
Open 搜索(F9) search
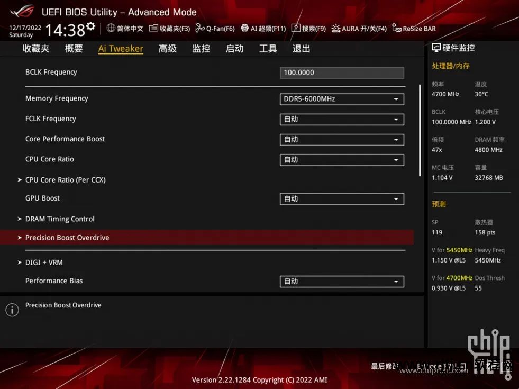tap(314, 29)
